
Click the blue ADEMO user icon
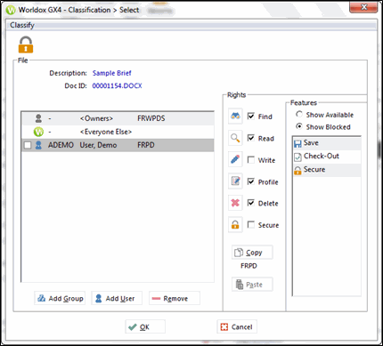pos(38,145)
